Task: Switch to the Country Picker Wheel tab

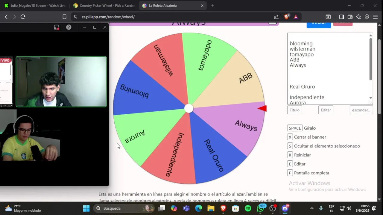Action: (x=104, y=6)
